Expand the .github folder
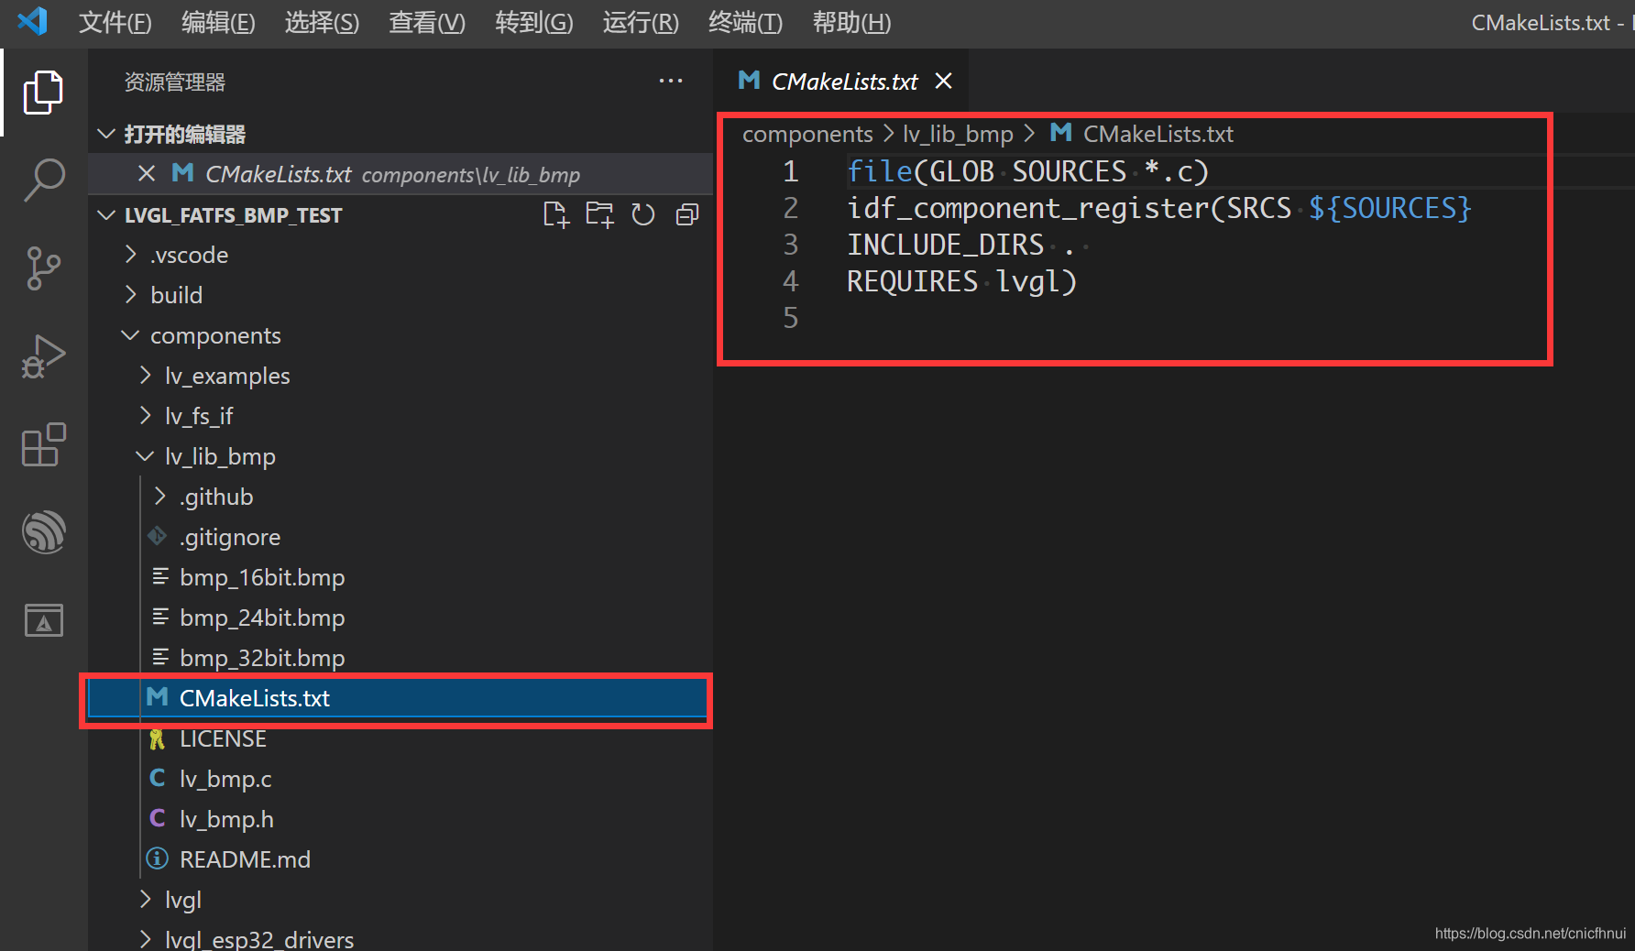The width and height of the screenshot is (1635, 951). click(160, 497)
